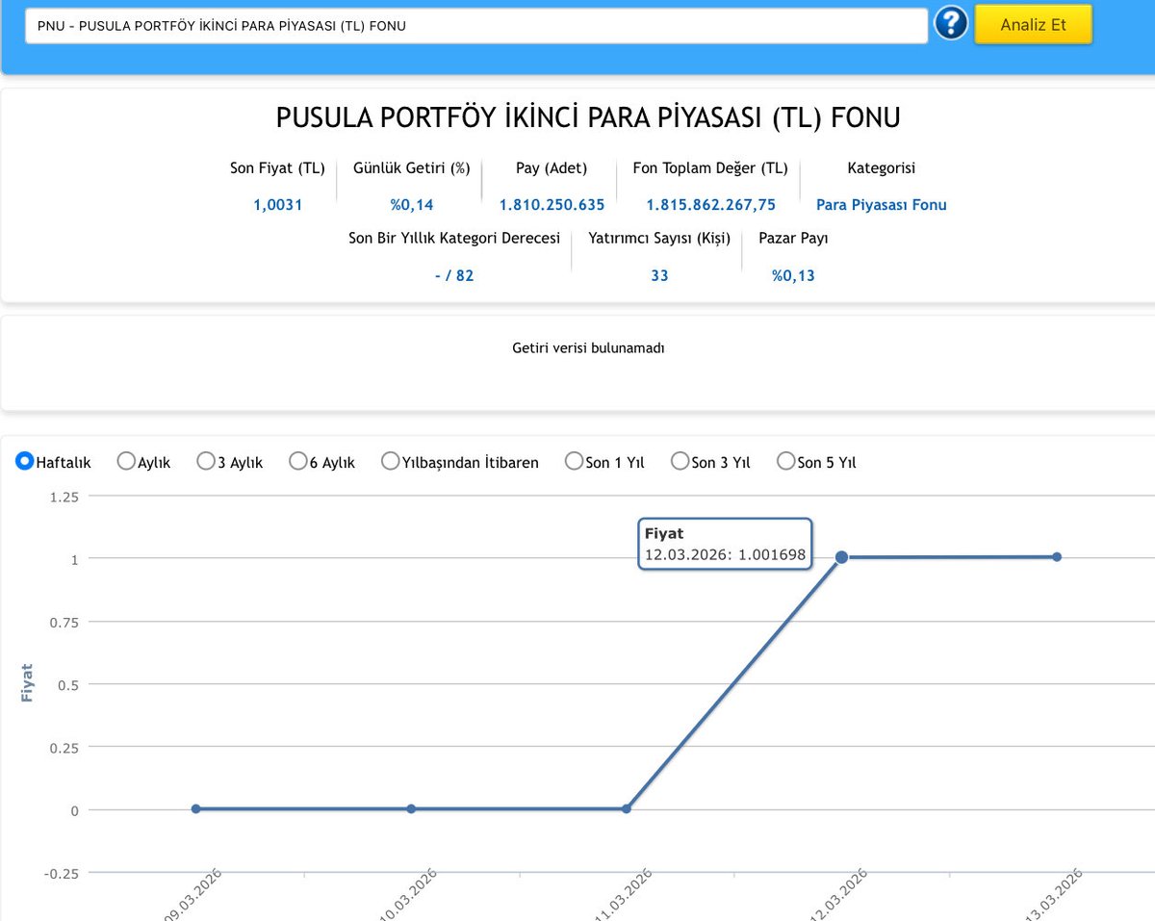Click the 1.25 y-axis tick label

[63, 496]
